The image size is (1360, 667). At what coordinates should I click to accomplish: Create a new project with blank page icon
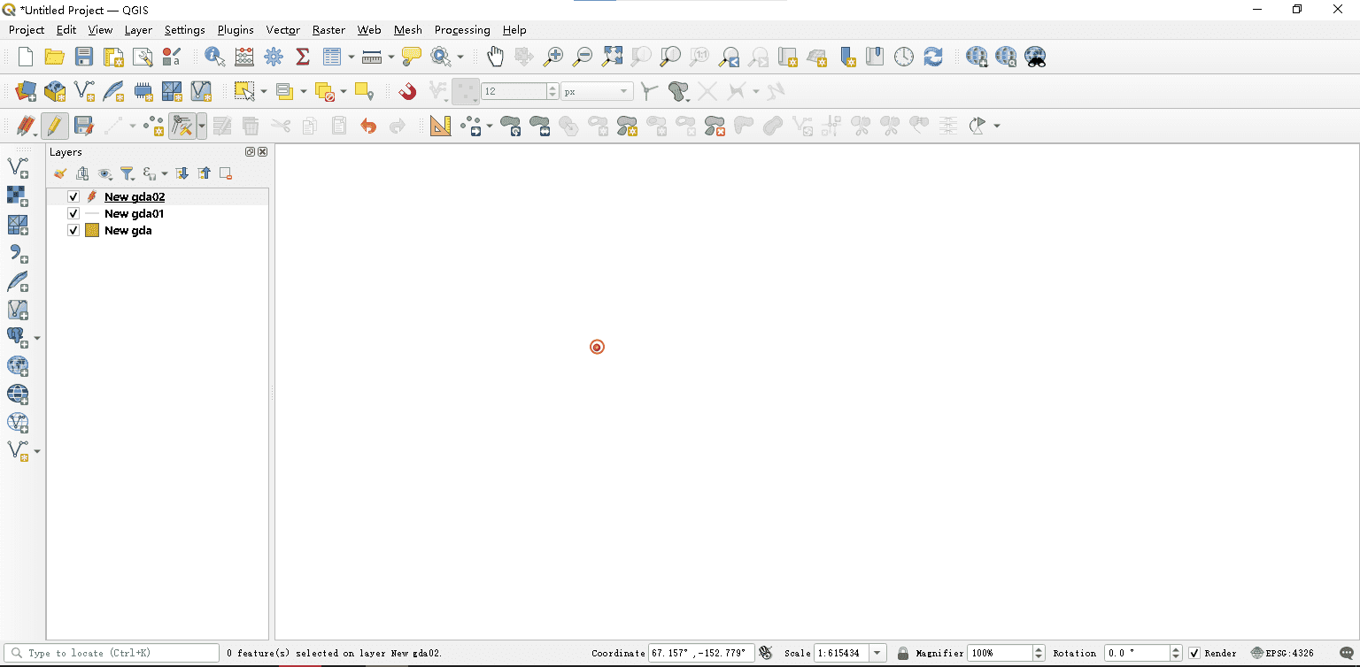click(26, 57)
